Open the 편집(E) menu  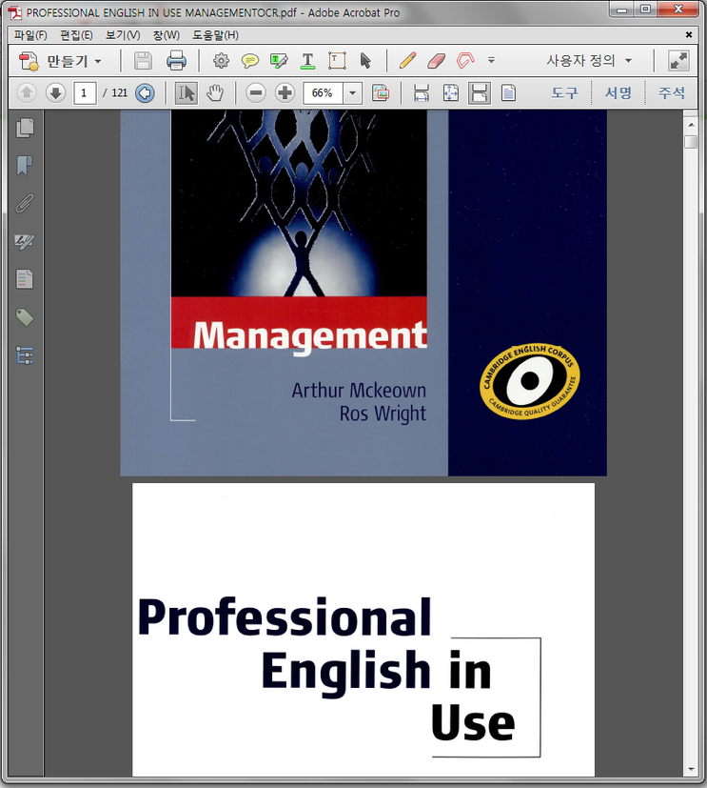tap(76, 35)
